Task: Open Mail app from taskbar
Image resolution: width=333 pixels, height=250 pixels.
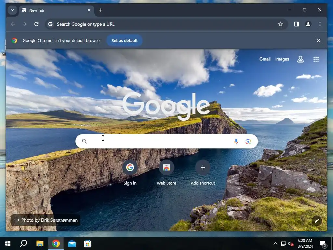Action: pos(72,243)
